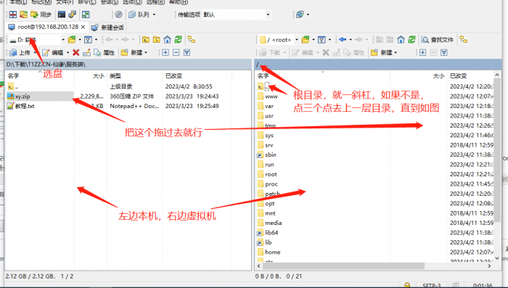Screen dimensions: 508x288
Task: Expand the remote back history dropdown
Action: (x=351, y=40)
